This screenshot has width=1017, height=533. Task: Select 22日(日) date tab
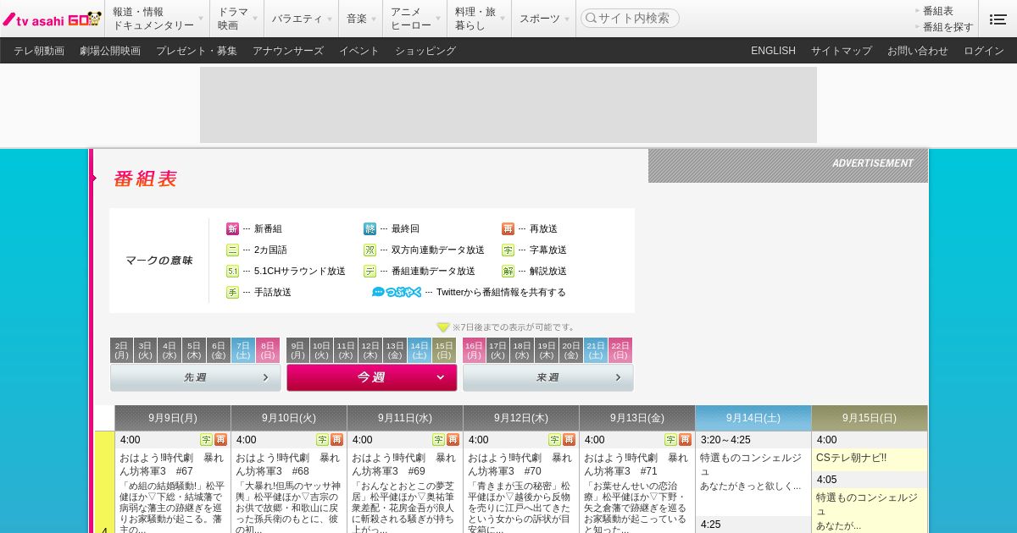pos(620,350)
